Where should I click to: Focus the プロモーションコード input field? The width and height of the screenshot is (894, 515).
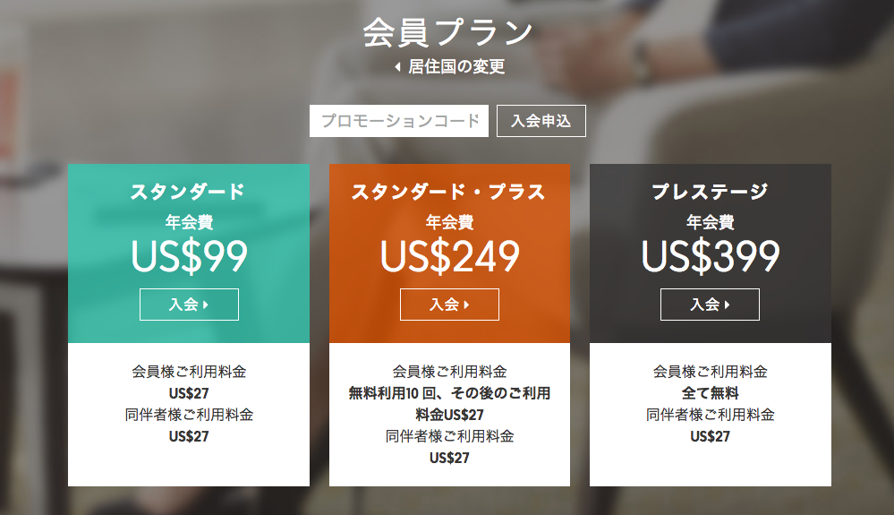(x=399, y=121)
